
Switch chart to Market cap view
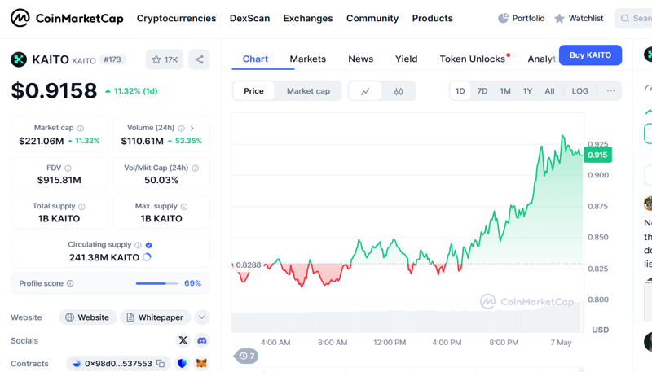pos(308,91)
